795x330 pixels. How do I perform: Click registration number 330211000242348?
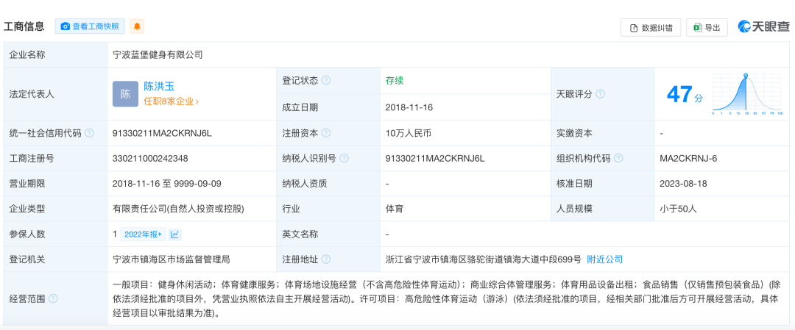150,159
